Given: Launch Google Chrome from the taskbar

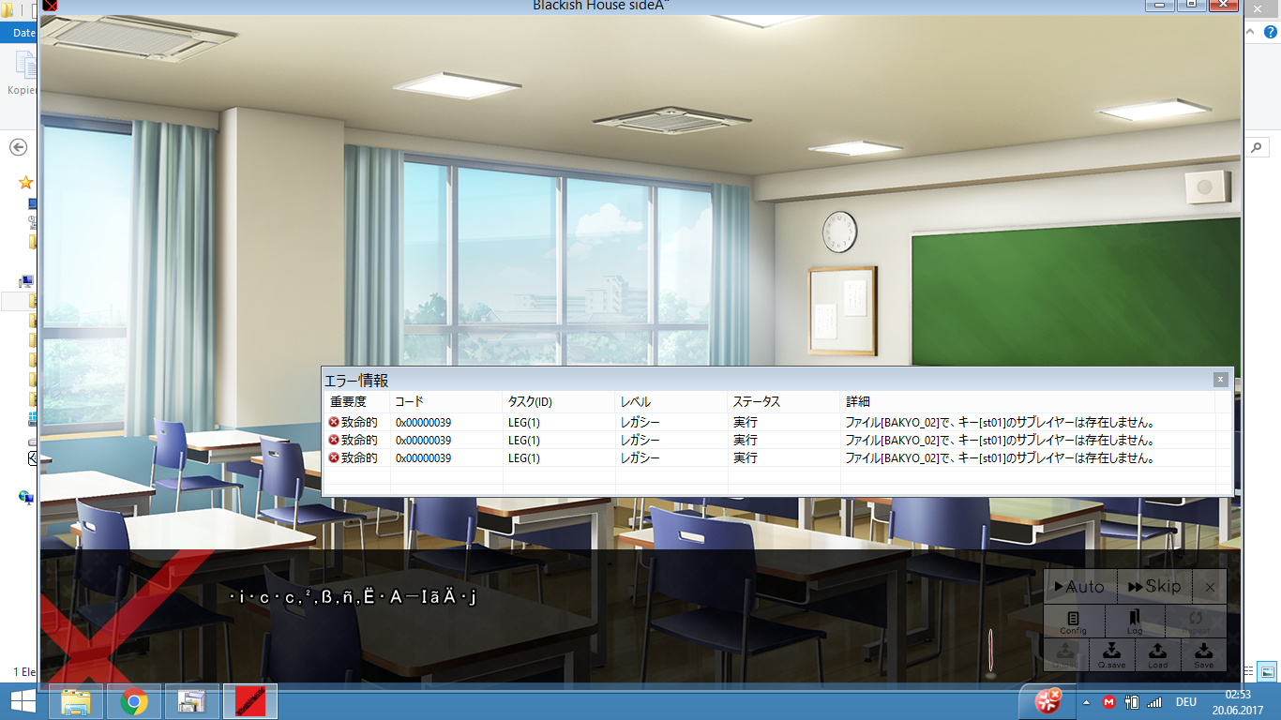Looking at the screenshot, I should [134, 701].
